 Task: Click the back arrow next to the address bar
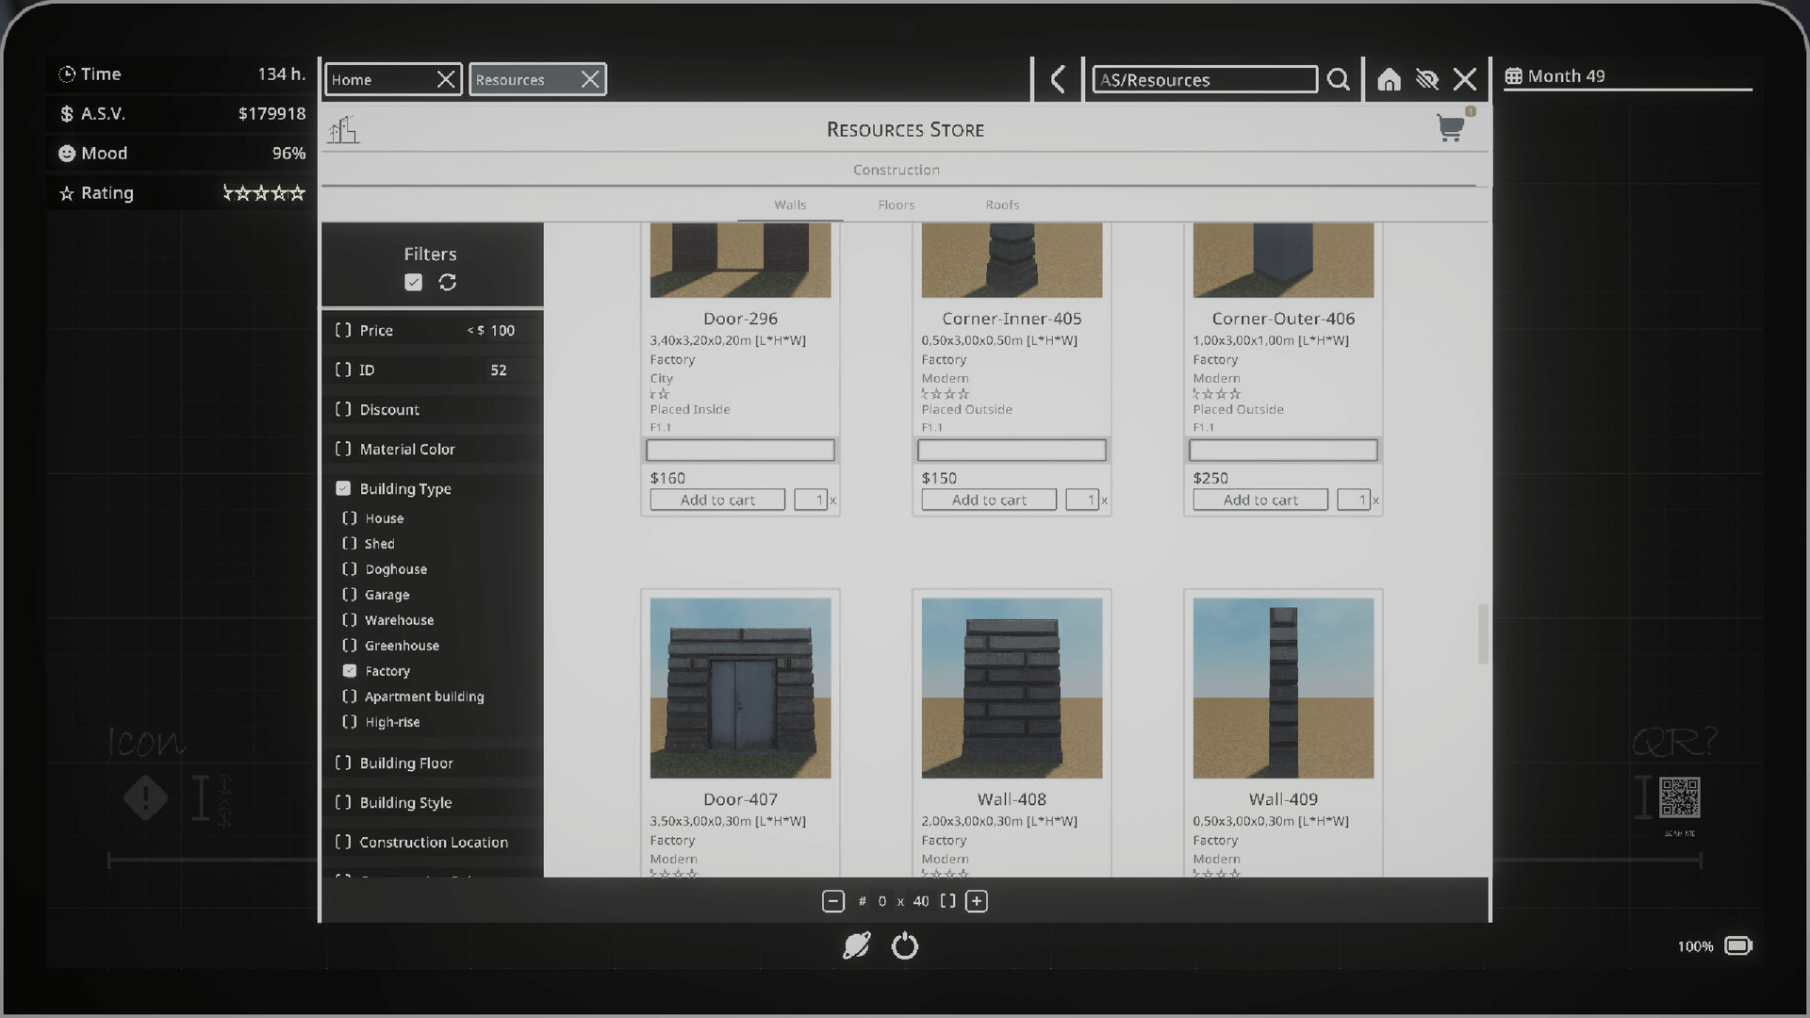[x=1057, y=79]
